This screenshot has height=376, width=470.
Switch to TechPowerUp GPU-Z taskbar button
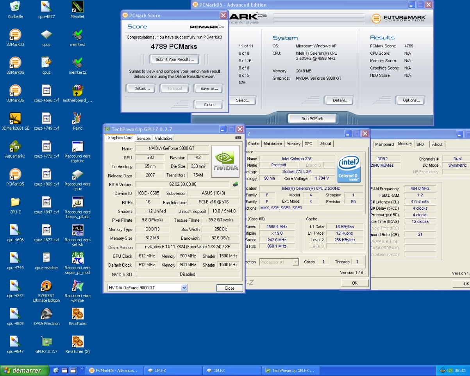coord(291,371)
